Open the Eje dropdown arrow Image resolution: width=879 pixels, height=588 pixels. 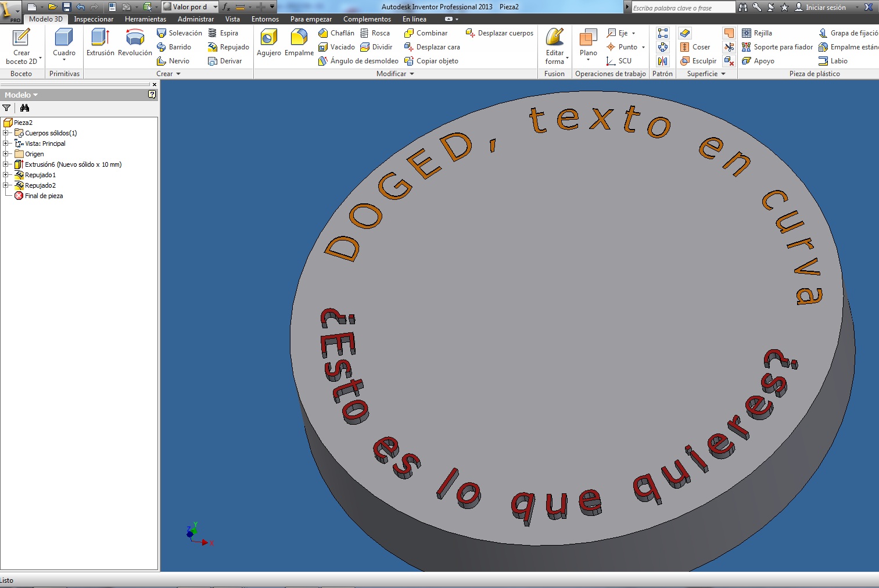[633, 33]
